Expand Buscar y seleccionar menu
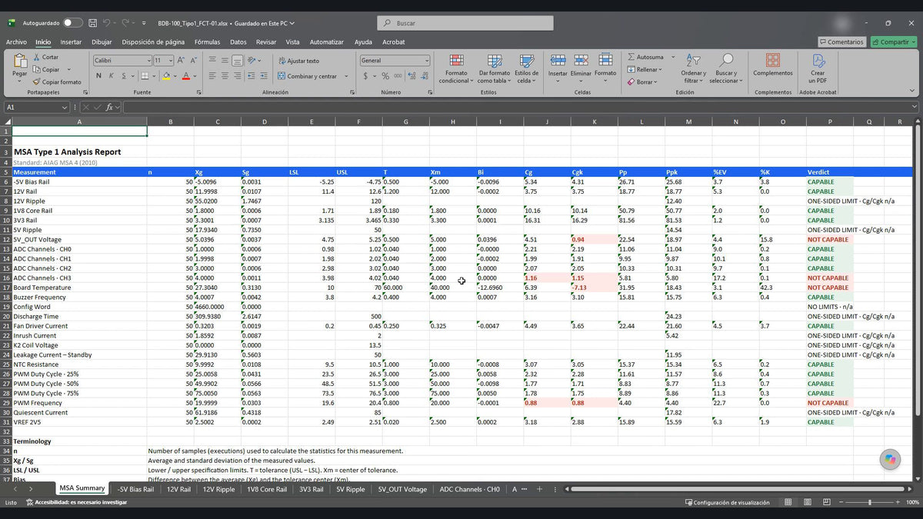This screenshot has width=923, height=519. 725,67
